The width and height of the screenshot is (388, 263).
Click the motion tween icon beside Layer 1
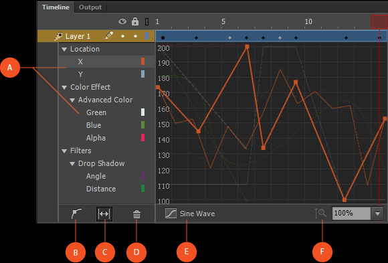(58, 36)
